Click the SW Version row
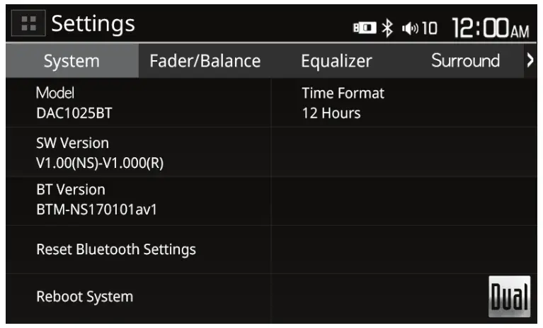543x328 pixels. 99,153
